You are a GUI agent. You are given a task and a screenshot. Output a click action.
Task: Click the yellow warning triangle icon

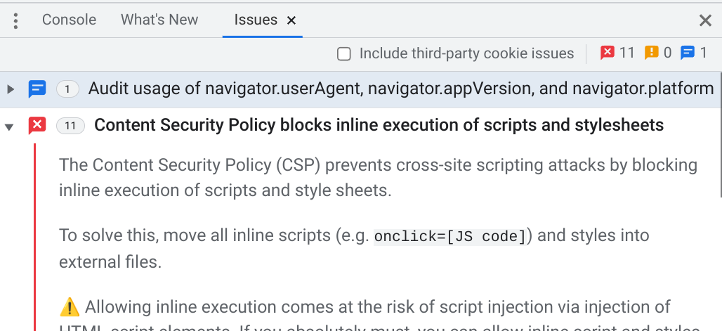(x=70, y=308)
